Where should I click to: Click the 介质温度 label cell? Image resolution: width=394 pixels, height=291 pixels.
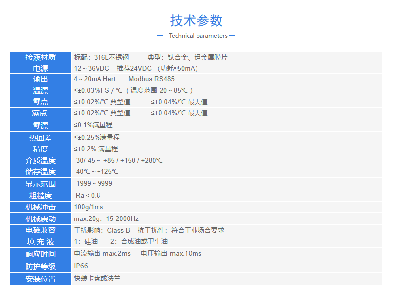click(41, 161)
